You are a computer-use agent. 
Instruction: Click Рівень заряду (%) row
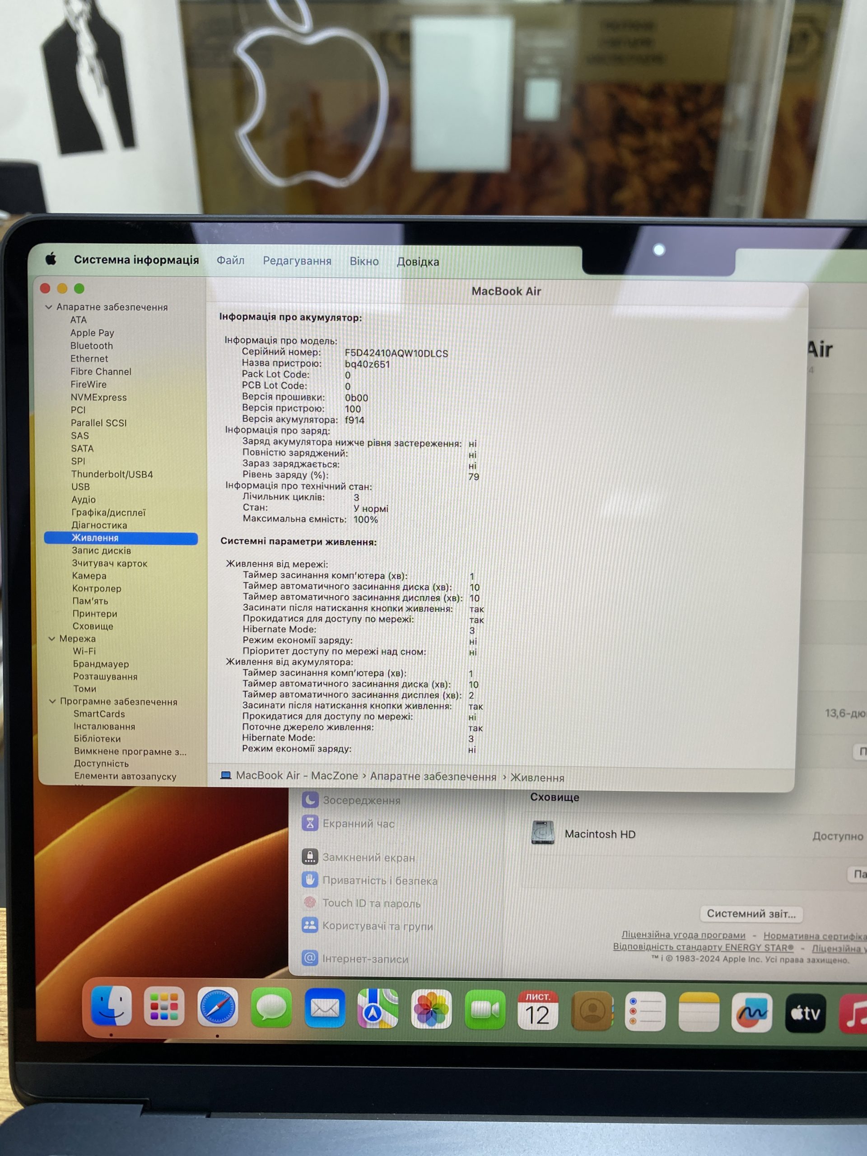361,475
